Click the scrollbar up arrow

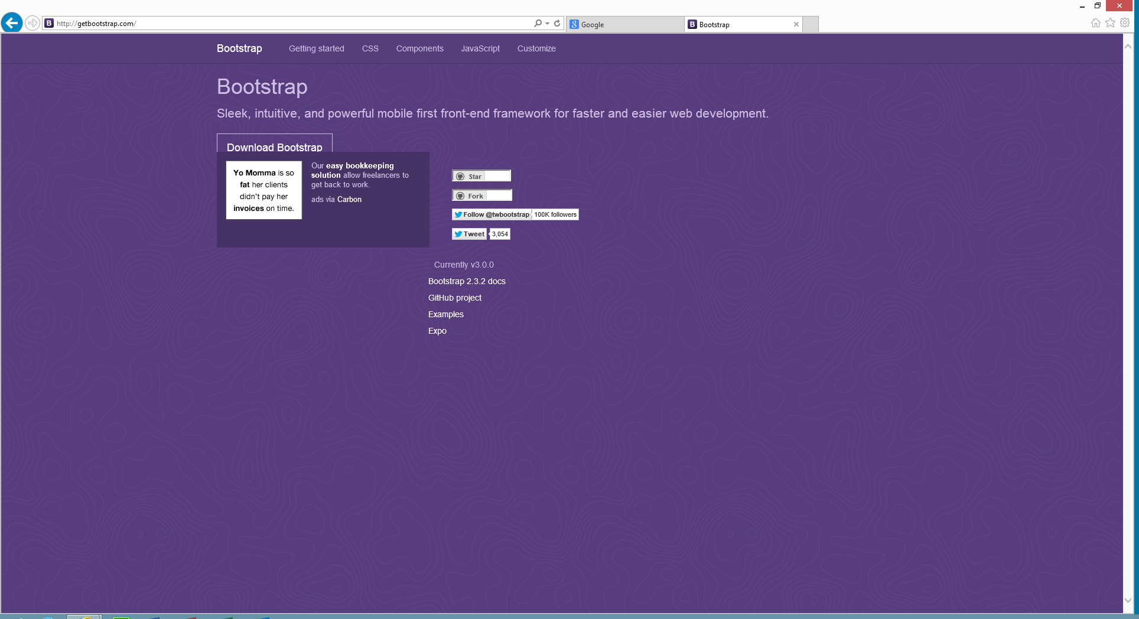point(1128,47)
